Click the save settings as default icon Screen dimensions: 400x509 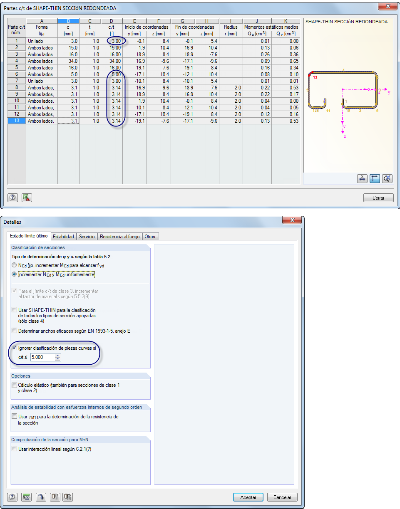point(55,497)
